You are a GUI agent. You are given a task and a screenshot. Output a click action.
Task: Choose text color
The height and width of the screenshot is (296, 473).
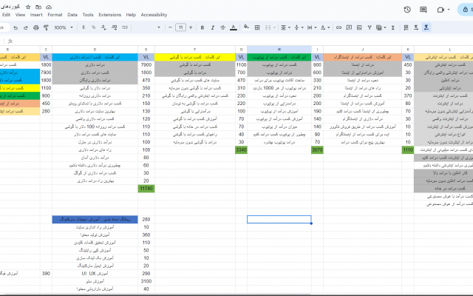234,27
